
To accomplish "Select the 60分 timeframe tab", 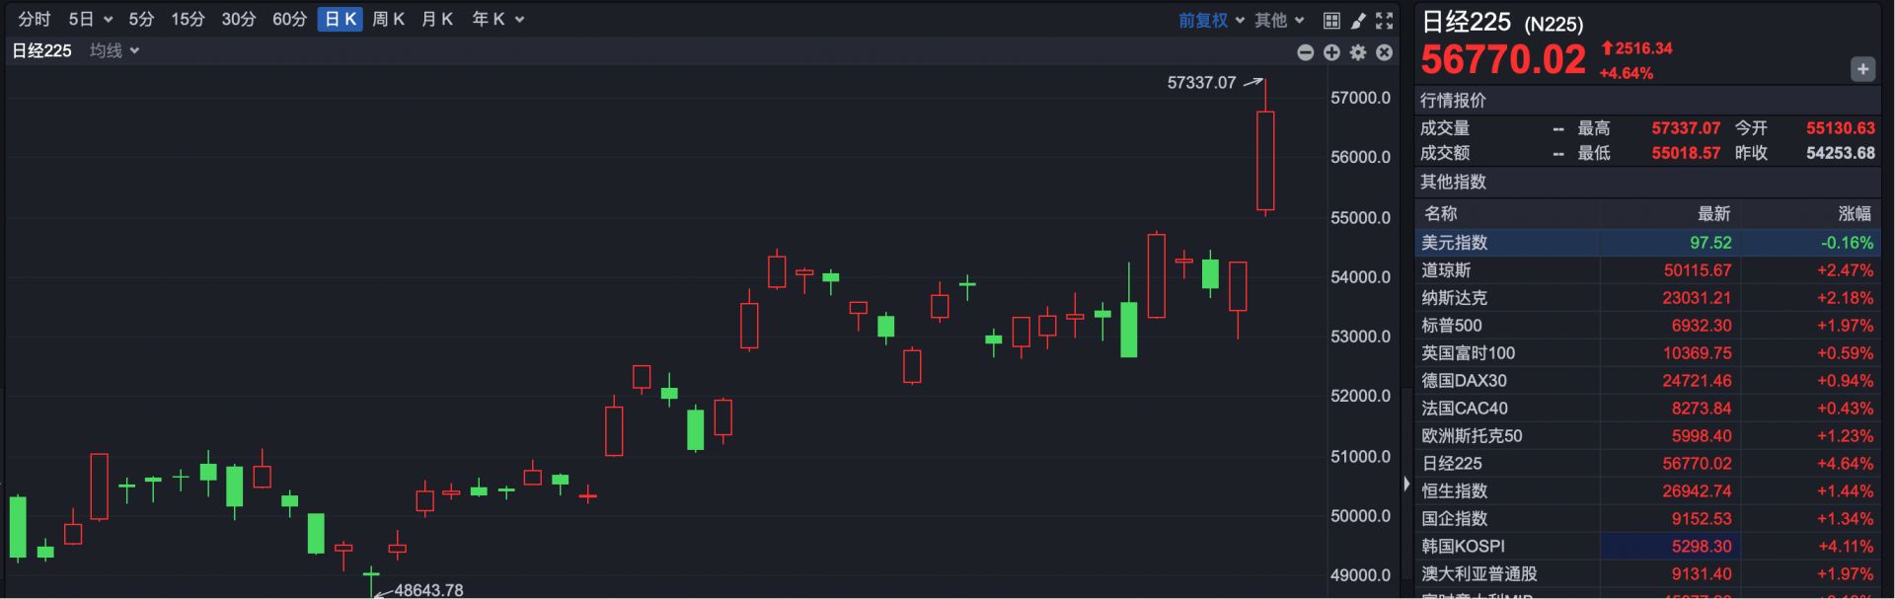I will [x=289, y=20].
